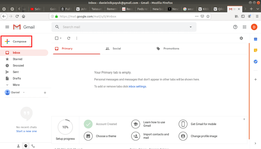Refresh the inbox

click(69, 38)
